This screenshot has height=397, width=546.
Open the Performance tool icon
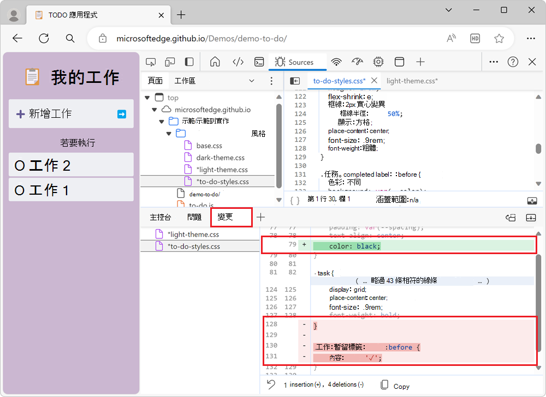[x=357, y=62]
